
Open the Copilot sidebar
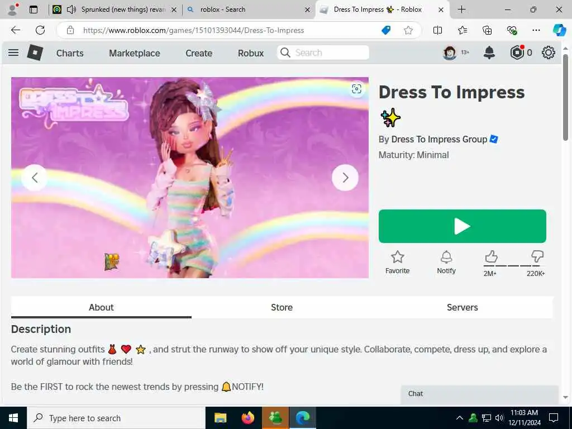[559, 30]
